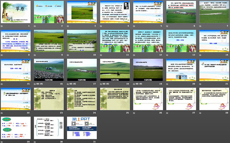Screen dimensions: 230x143
Task: Click the animation star icon under slide 4
Action: (101, 26)
